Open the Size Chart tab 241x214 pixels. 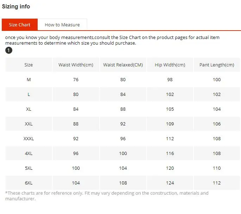[x=20, y=25]
